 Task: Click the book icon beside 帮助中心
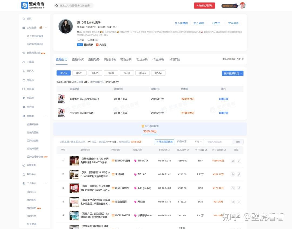[24, 174]
